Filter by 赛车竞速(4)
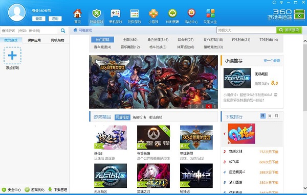 (x=103, y=47)
